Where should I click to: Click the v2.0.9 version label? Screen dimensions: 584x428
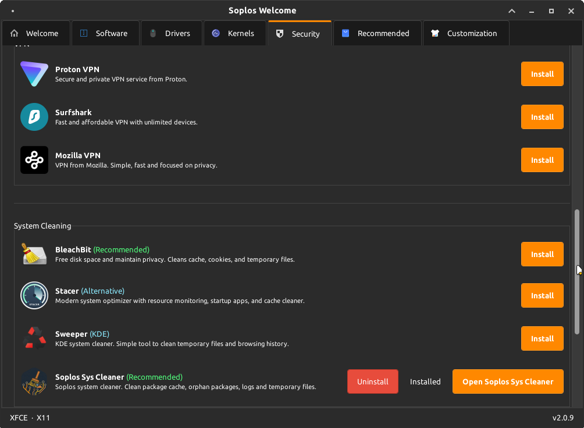pyautogui.click(x=563, y=418)
